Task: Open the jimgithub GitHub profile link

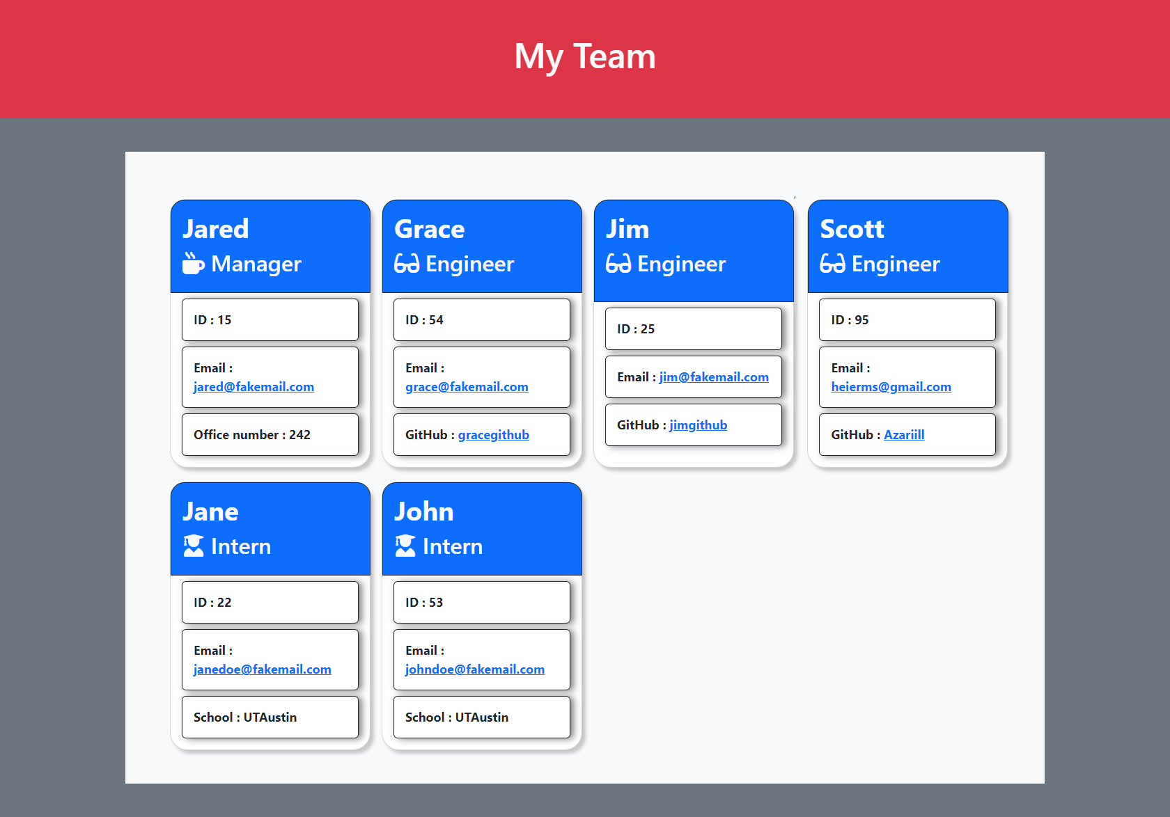Action: pos(698,425)
